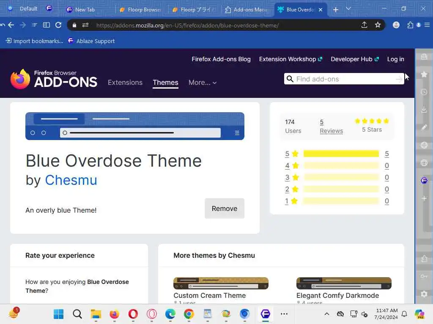Open the Custom Cream Theme thumbnail

(221, 283)
